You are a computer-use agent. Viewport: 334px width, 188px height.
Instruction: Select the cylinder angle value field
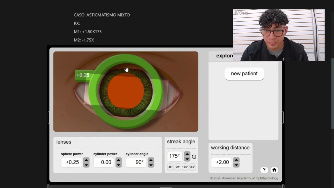136,162
